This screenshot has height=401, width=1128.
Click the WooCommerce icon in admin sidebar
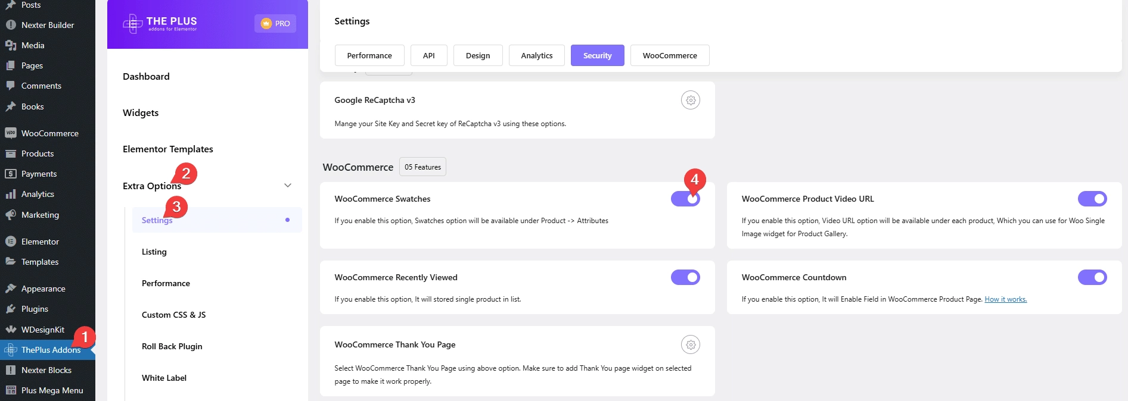point(11,133)
